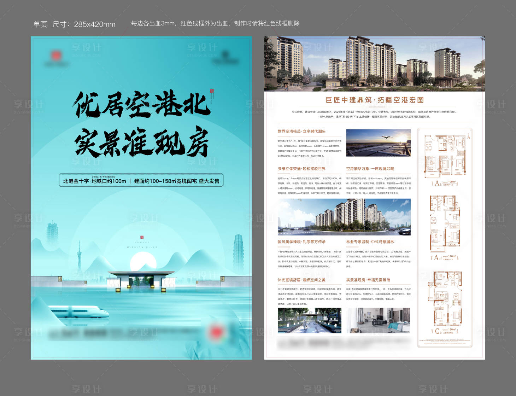Click the airplane over airport photo
This screenshot has width=516, height=396.
click(x=379, y=143)
